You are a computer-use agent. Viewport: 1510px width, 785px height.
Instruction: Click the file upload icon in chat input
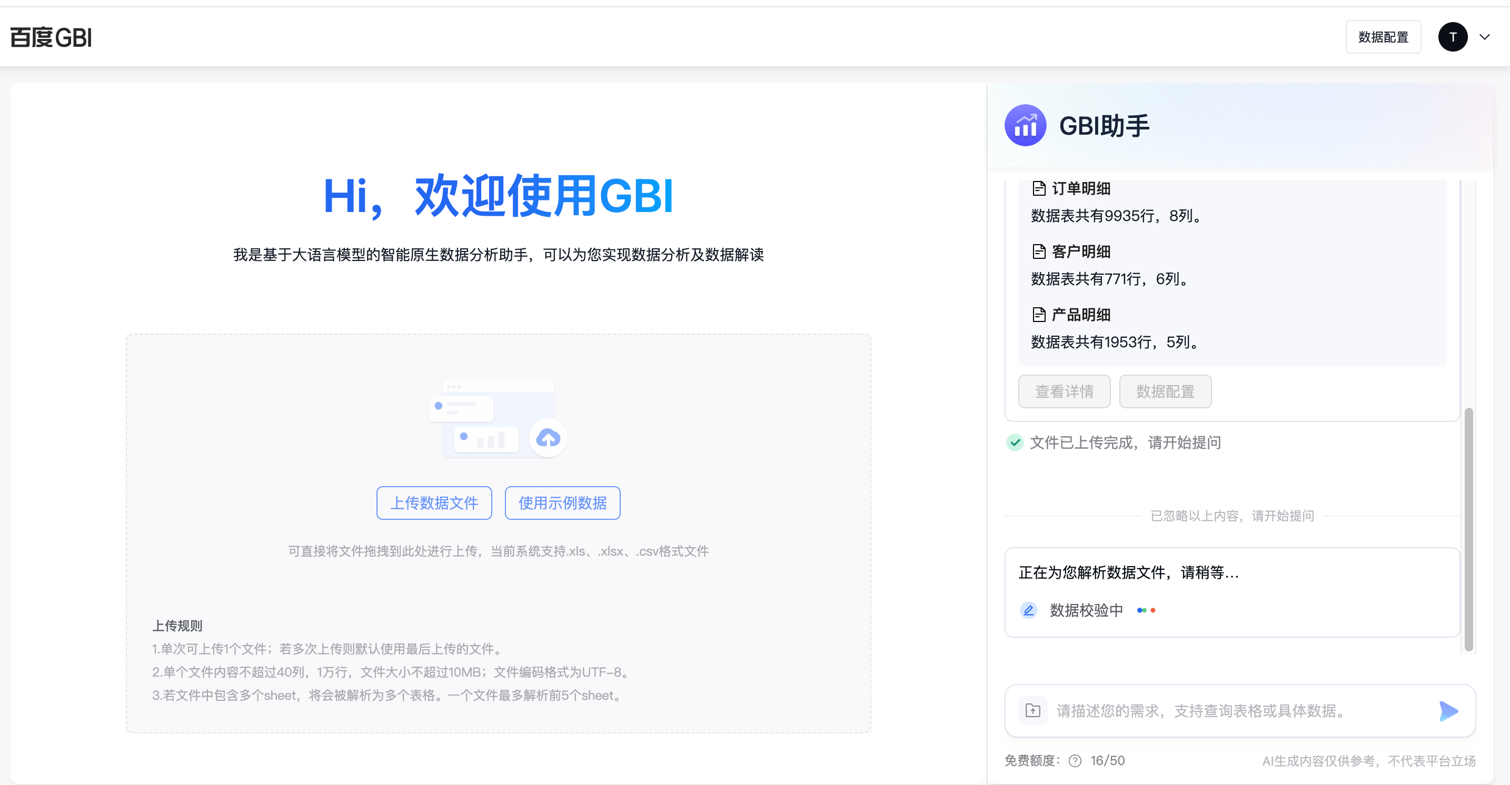pyautogui.click(x=1033, y=711)
